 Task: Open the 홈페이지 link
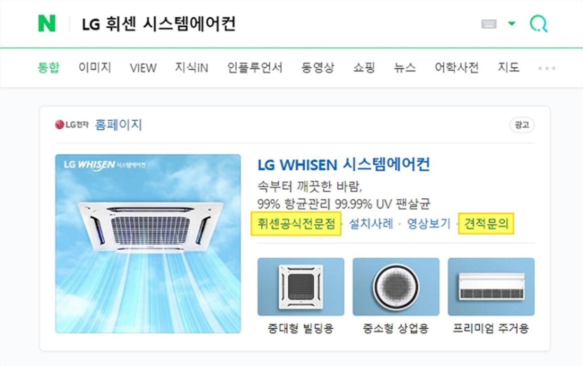[118, 125]
